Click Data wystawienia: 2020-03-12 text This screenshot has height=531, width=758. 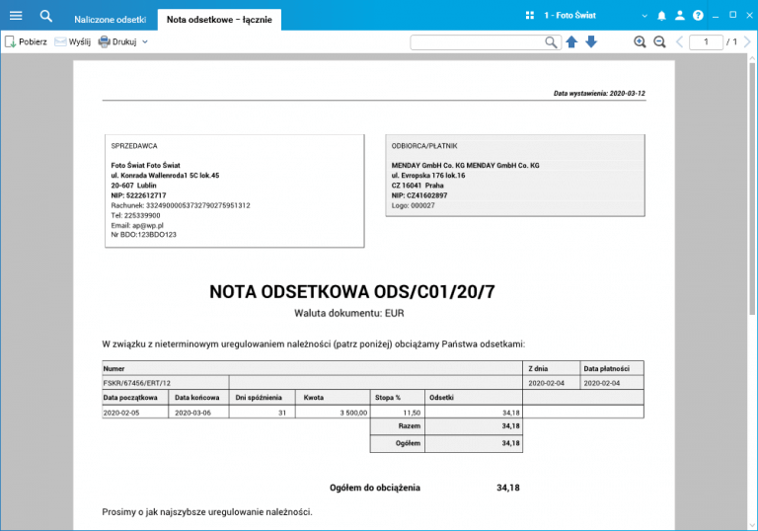pyautogui.click(x=599, y=94)
